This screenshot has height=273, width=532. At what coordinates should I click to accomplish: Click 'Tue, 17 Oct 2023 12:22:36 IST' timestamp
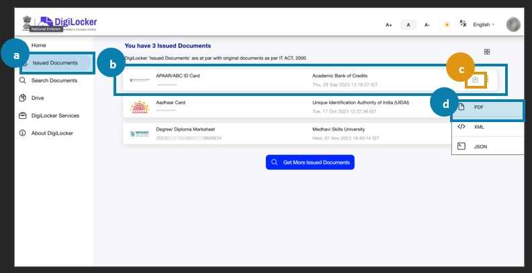pyautogui.click(x=345, y=111)
